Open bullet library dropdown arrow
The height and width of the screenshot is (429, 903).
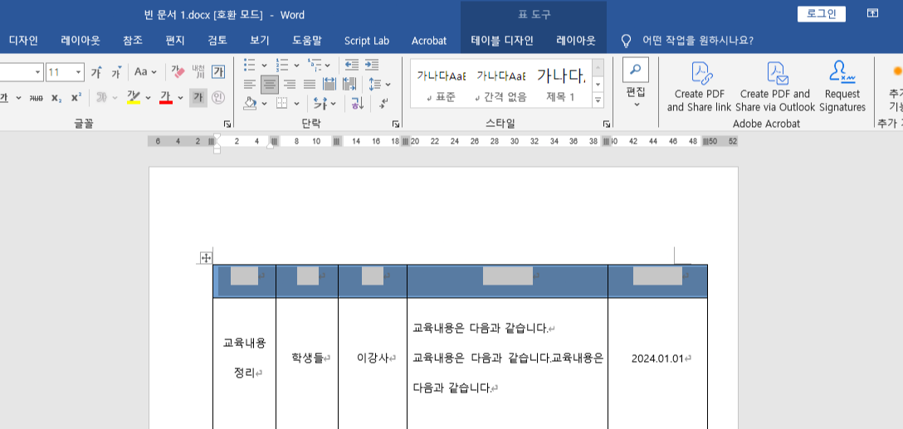(x=264, y=65)
